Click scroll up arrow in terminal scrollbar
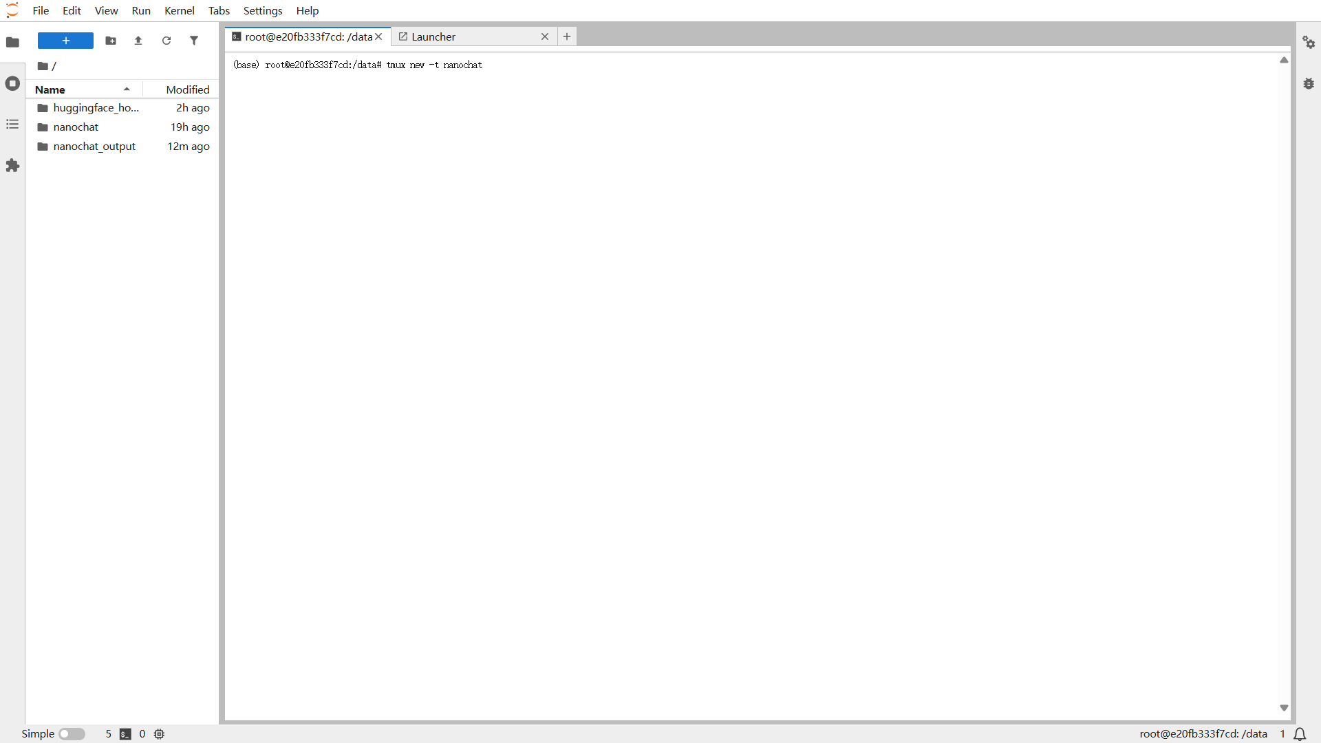The height and width of the screenshot is (743, 1321). click(x=1284, y=61)
